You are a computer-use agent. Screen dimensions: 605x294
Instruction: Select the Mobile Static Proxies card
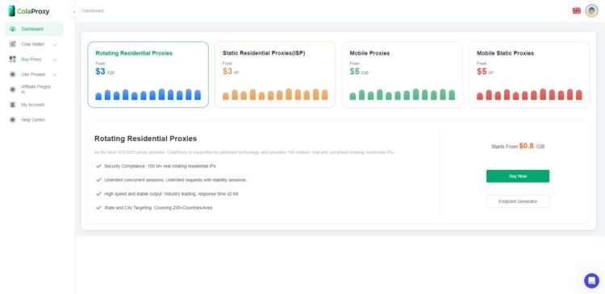tap(529, 74)
